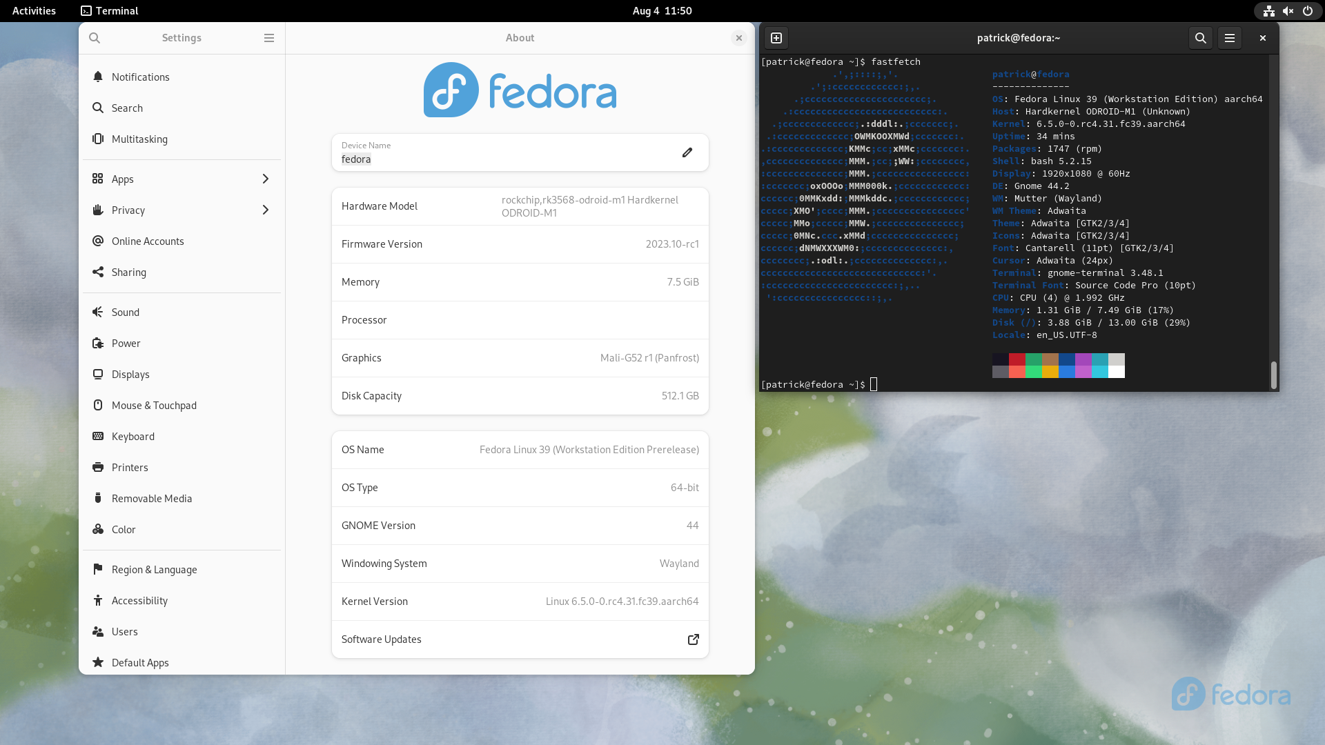Click the Terminal vertical scrollbar
Viewport: 1325px width, 745px height.
coord(1274,375)
